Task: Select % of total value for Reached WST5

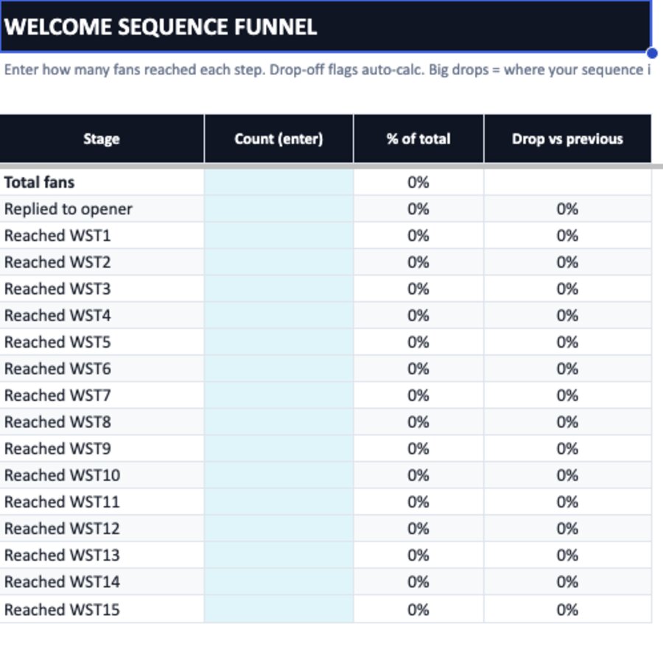Action: [418, 342]
